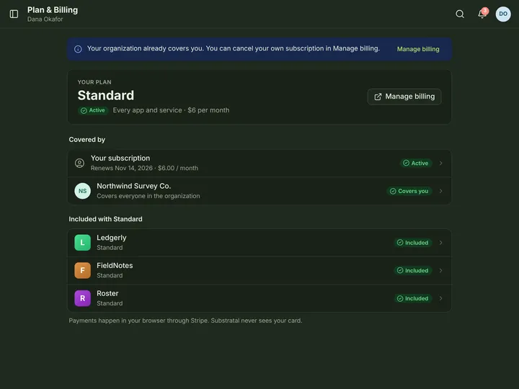Screen dimensions: 519x389
Task: Click the Plan & Billing page title
Action: (x=53, y=10)
